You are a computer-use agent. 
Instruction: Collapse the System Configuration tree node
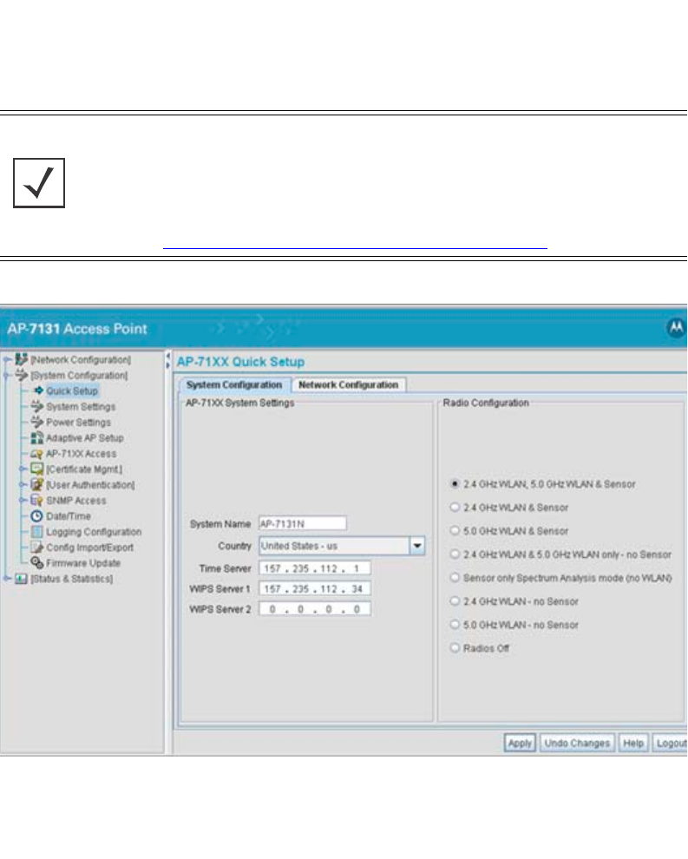click(7, 375)
